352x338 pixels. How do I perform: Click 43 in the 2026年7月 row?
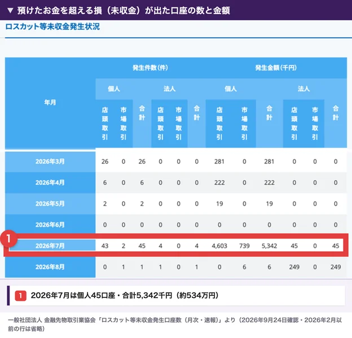click(105, 246)
